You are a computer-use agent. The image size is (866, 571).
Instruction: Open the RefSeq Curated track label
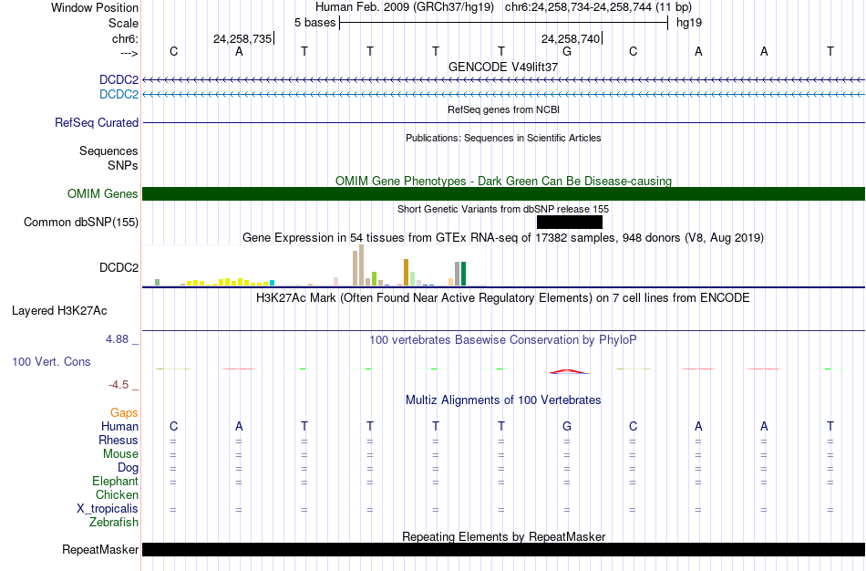(97, 123)
